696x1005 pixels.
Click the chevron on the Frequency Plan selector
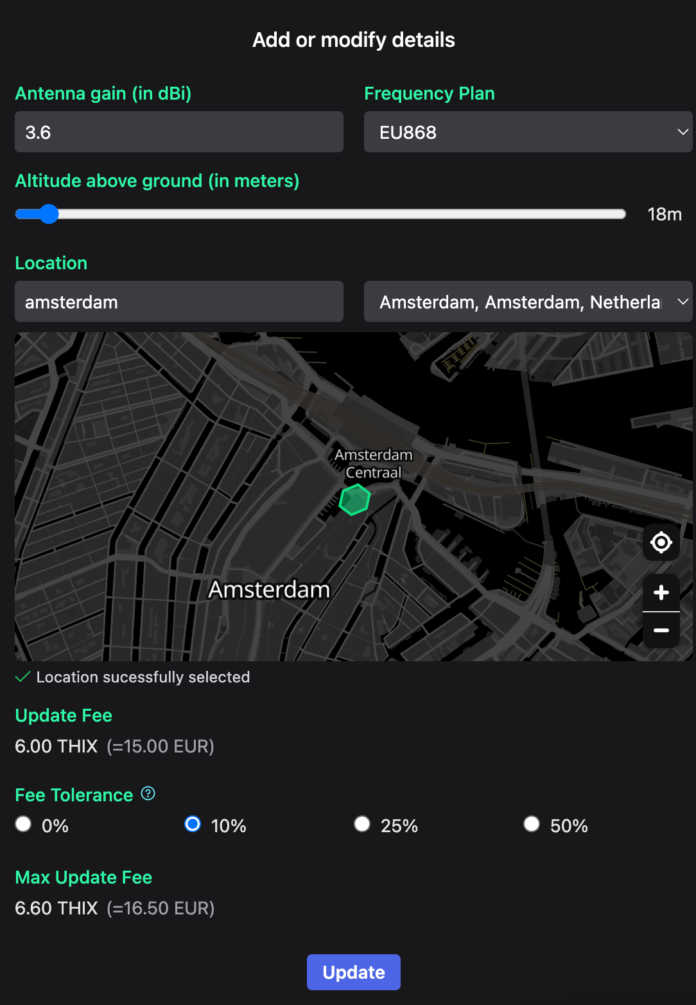[x=683, y=132]
